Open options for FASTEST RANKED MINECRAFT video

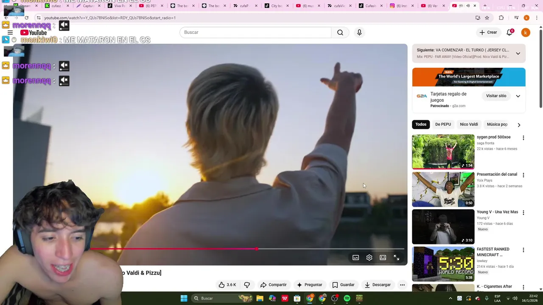523,250
